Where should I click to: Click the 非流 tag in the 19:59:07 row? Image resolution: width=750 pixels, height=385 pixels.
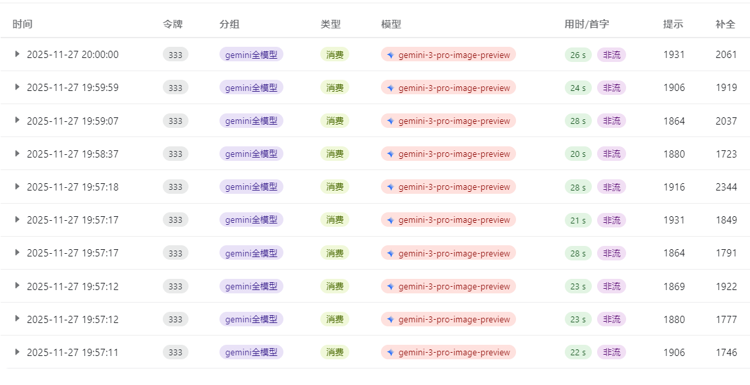(x=612, y=121)
